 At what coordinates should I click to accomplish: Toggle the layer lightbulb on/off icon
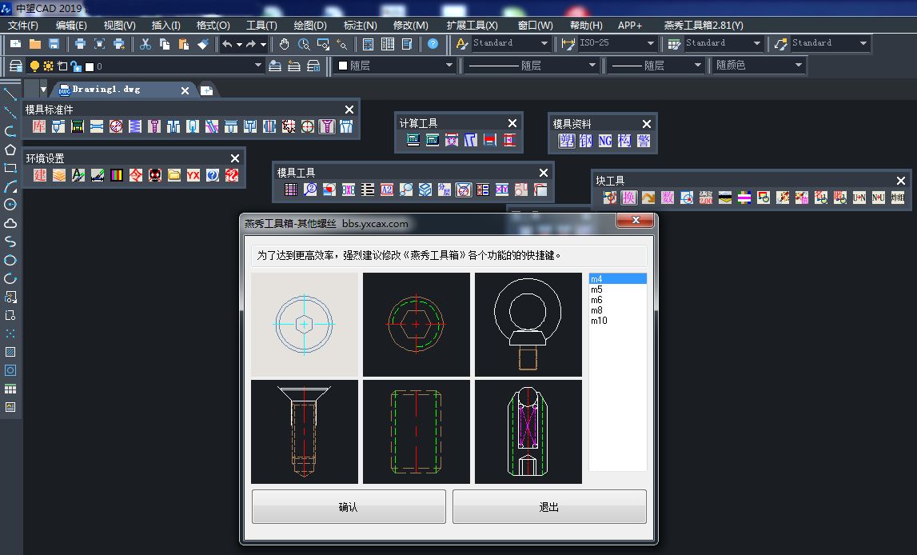pyautogui.click(x=34, y=66)
